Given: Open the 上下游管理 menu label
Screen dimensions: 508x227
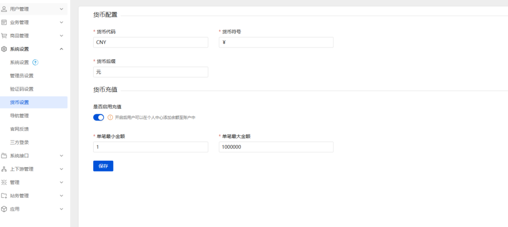Looking at the screenshot, I should point(22,169).
